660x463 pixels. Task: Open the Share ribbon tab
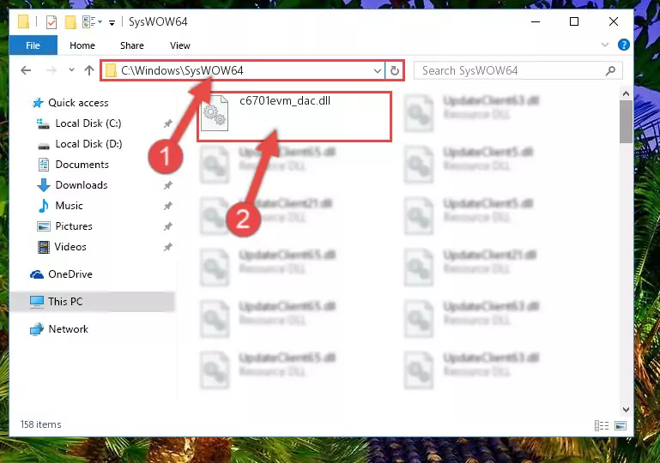coord(132,45)
